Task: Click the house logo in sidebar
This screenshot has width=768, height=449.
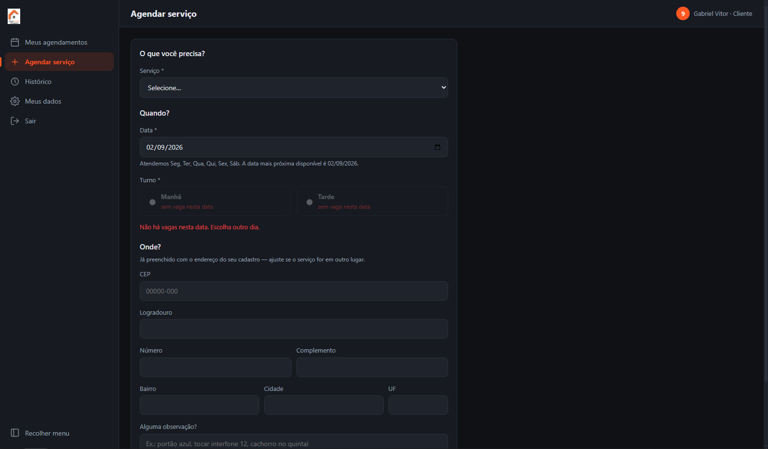Action: [x=14, y=16]
